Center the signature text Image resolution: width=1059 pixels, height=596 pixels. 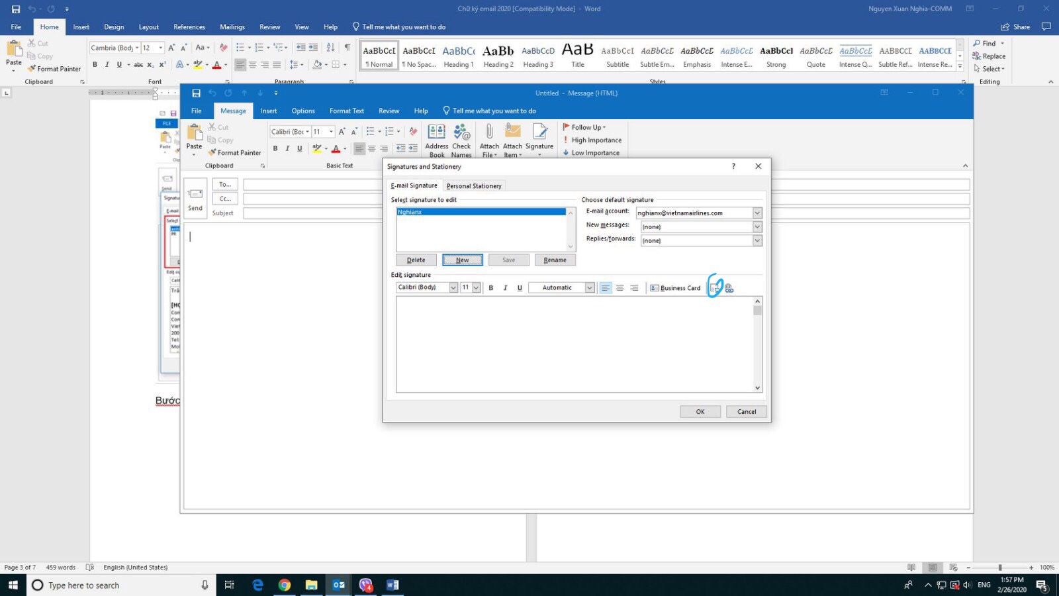(620, 287)
